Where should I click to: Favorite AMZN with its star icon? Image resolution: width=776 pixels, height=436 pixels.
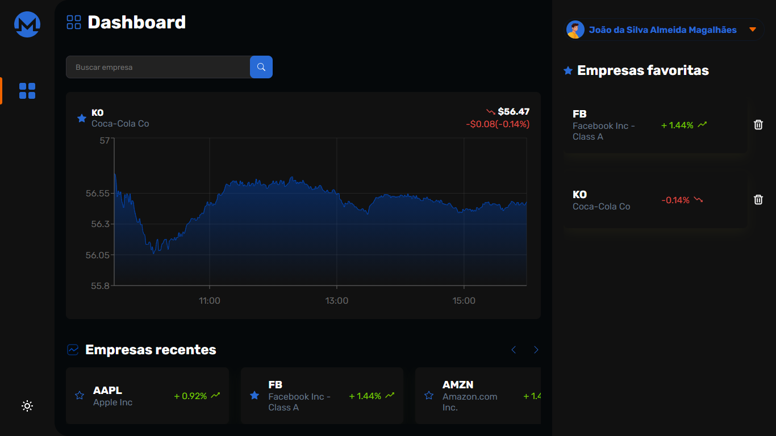tap(429, 396)
